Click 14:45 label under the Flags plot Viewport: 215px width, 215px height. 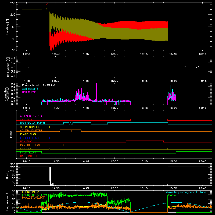[x=85, y=162]
